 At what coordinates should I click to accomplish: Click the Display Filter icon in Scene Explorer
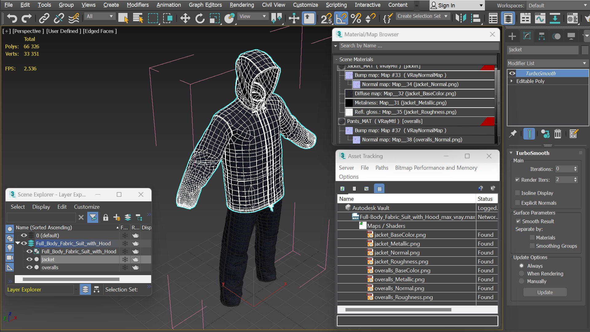(93, 218)
